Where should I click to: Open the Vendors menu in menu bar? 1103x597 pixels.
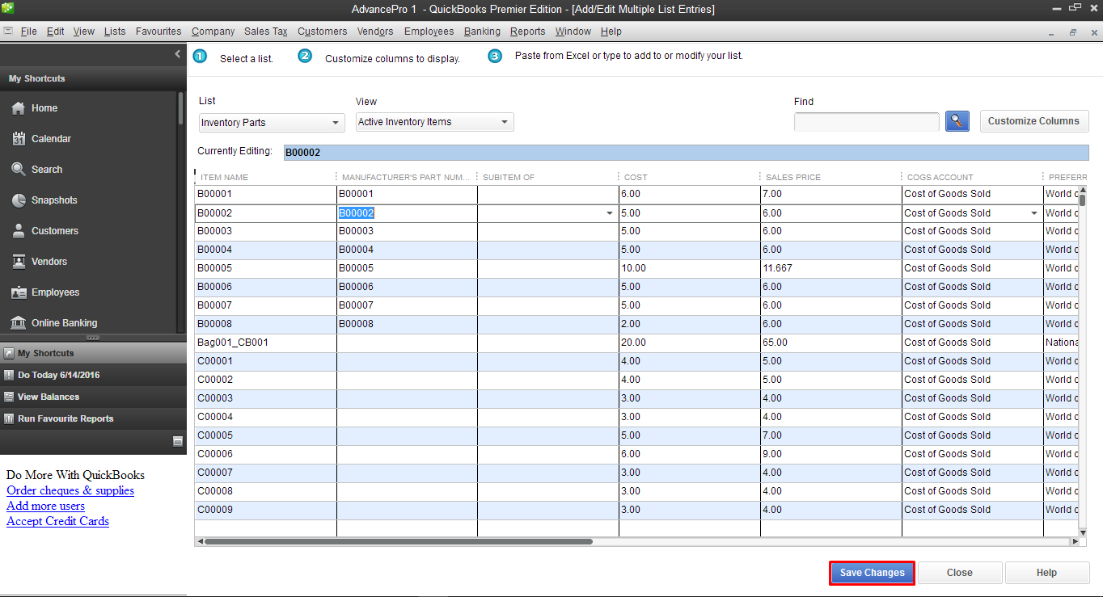[375, 32]
